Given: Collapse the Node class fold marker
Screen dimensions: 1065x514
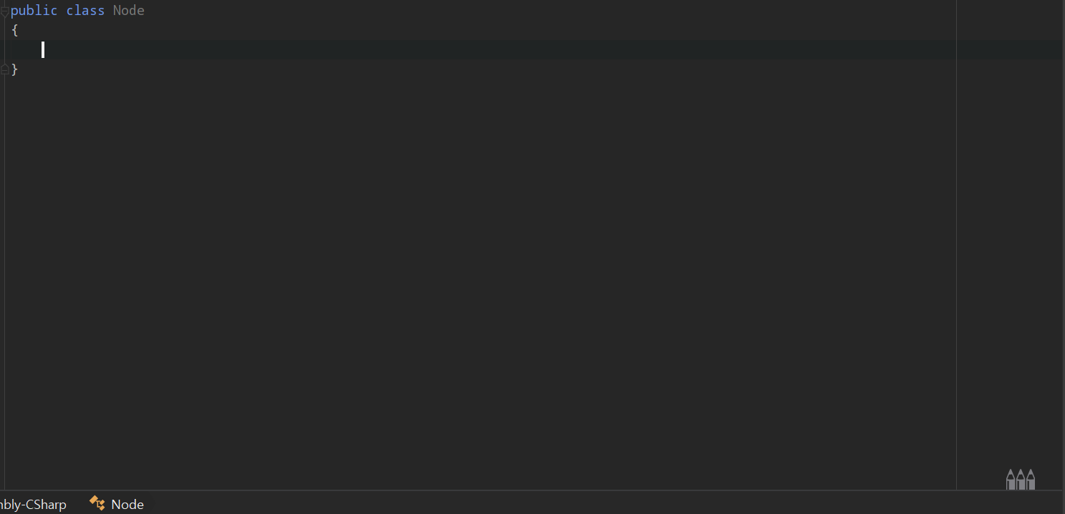Looking at the screenshot, I should (x=4, y=11).
